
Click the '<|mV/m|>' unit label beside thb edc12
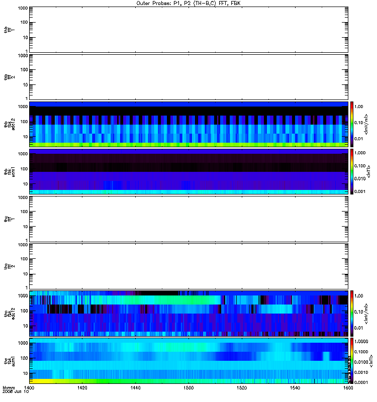[x=366, y=124]
